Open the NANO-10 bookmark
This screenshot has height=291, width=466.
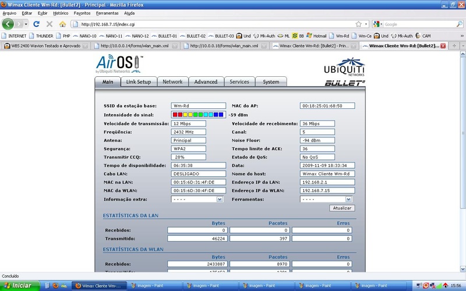pyautogui.click(x=84, y=36)
